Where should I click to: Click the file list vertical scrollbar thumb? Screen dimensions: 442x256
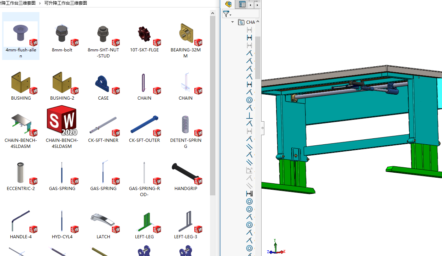pos(213,106)
